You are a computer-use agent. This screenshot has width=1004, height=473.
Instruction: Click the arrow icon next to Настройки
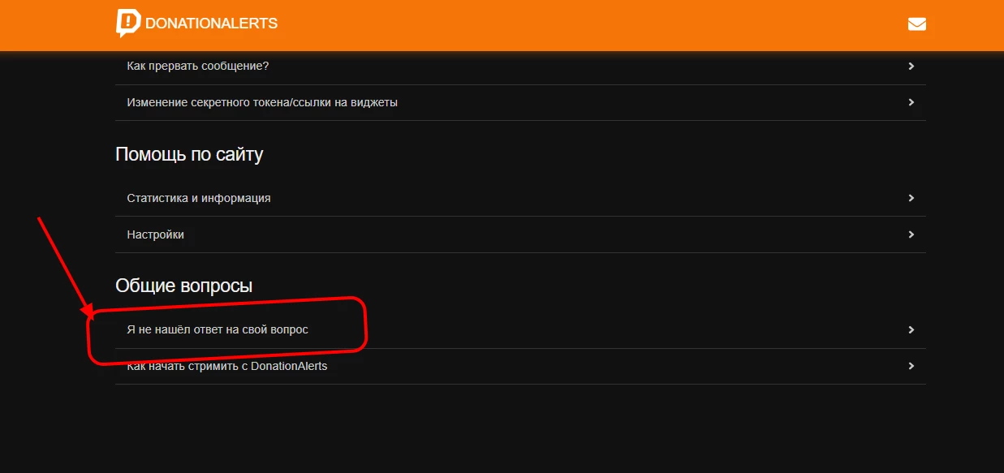point(911,234)
